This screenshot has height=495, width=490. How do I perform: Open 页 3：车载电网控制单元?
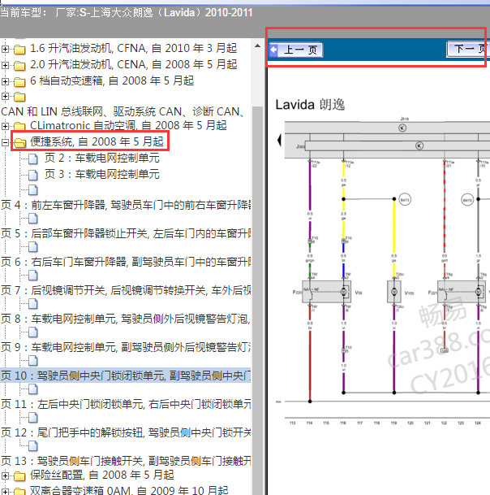[102, 174]
